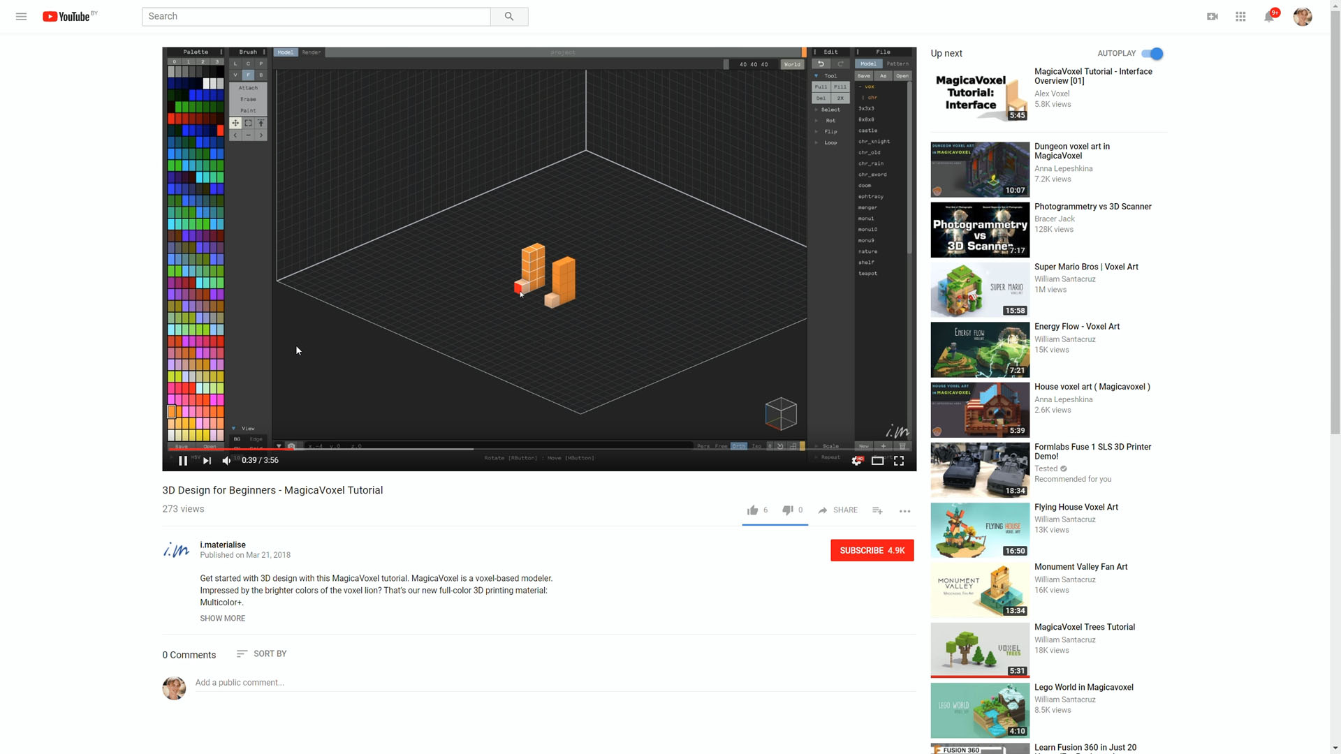The height and width of the screenshot is (754, 1341).
Task: Select palette page 1 tab
Action: point(189,61)
